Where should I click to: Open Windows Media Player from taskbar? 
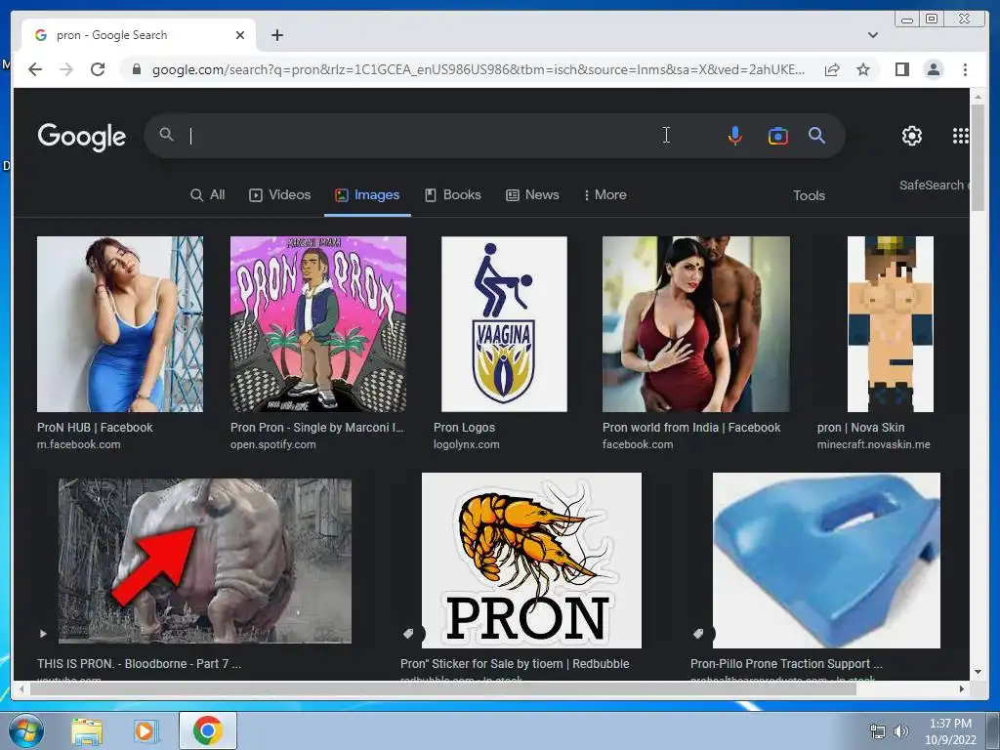point(146,730)
